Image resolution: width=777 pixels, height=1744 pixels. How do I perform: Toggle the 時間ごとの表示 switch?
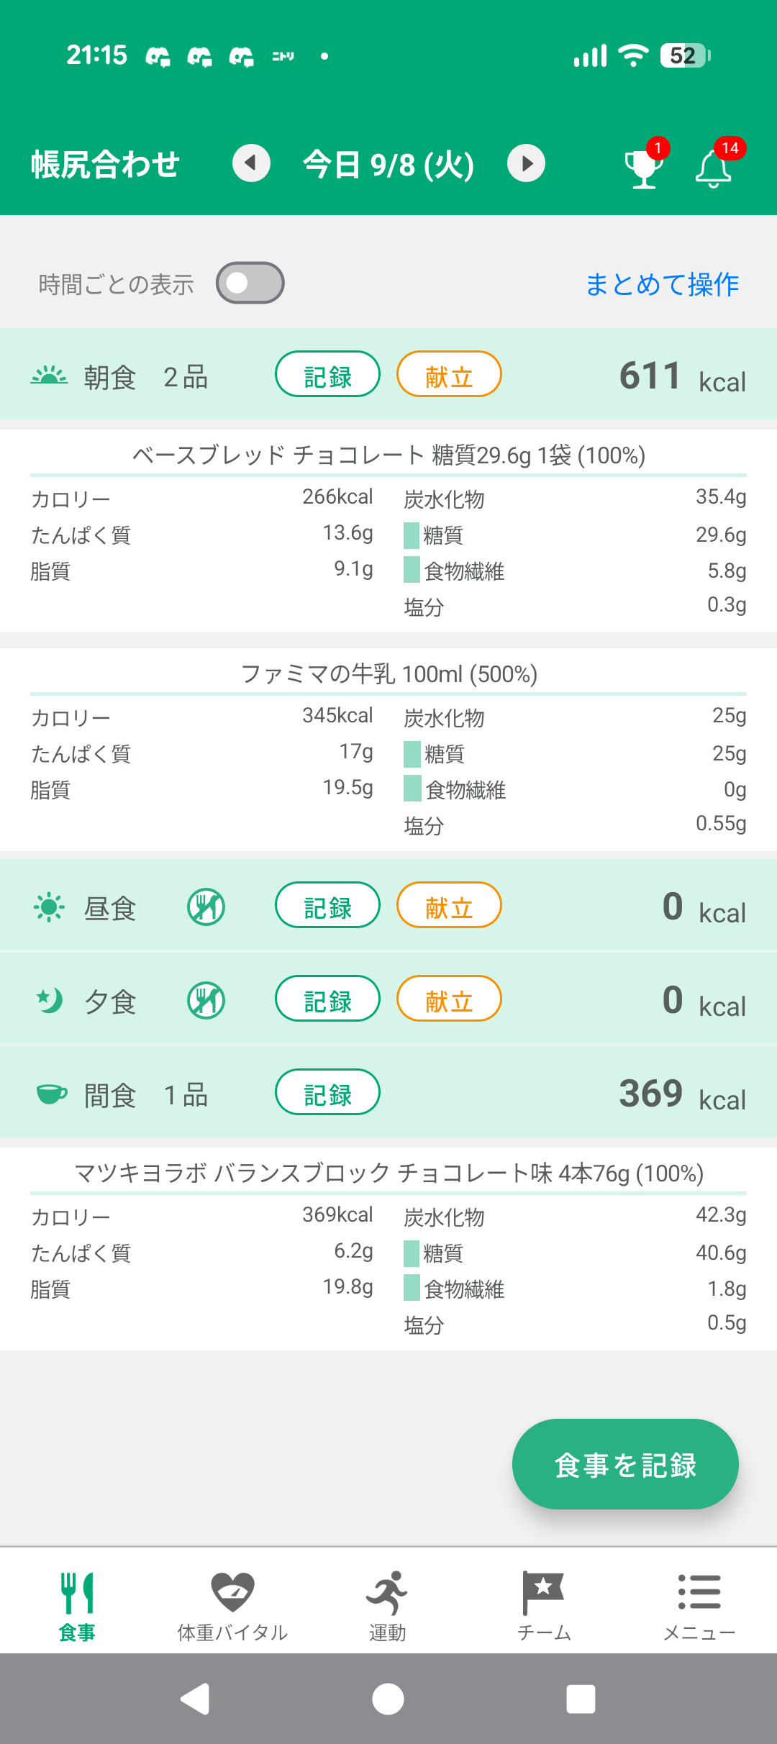[250, 283]
